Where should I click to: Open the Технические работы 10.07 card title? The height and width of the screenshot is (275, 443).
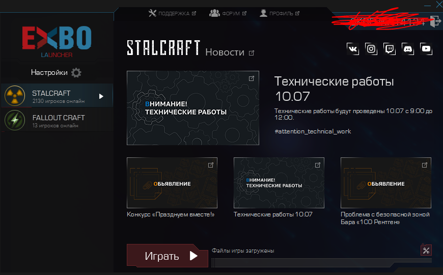(273, 214)
